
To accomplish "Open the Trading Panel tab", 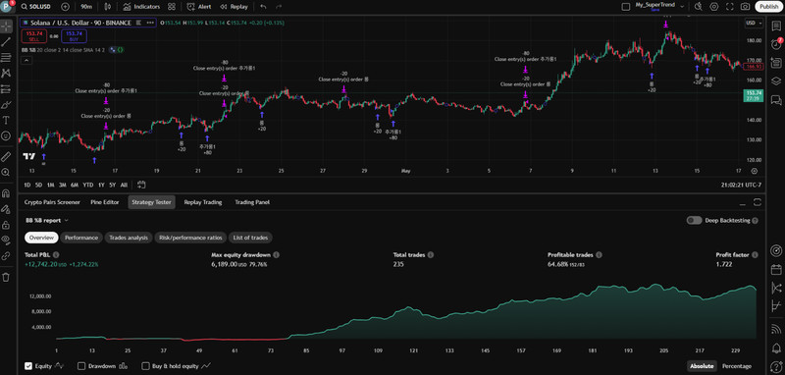I will tap(252, 202).
